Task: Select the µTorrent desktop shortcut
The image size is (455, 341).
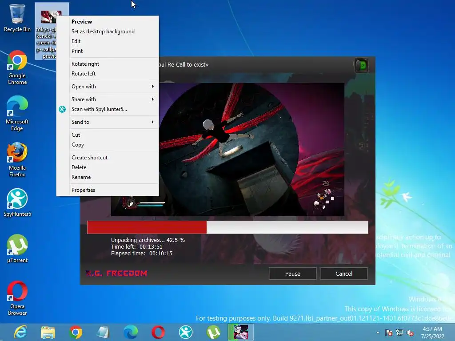Action: [17, 249]
